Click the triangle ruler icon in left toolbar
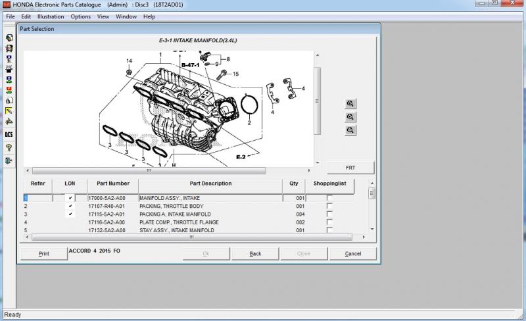 click(x=9, y=121)
